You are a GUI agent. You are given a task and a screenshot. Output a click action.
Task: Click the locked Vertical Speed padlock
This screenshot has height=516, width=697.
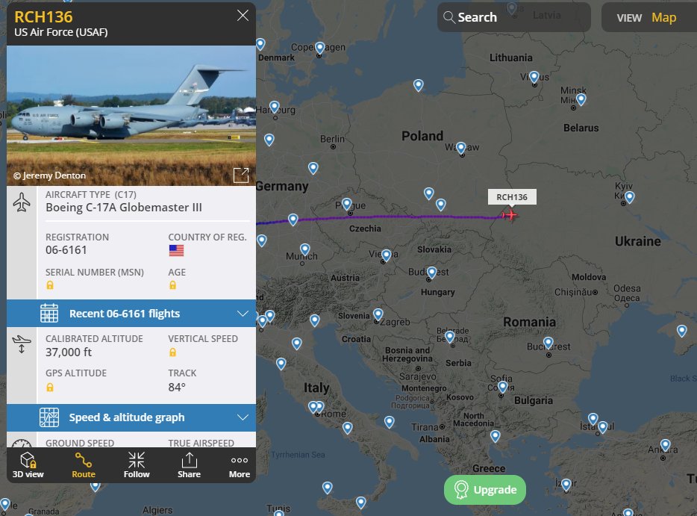[172, 352]
